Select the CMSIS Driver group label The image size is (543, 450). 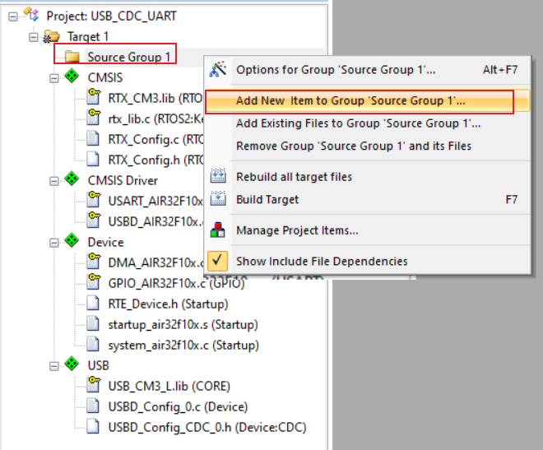point(123,181)
